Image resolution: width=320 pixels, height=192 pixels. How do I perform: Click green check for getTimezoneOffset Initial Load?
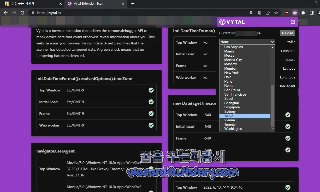coord(288,127)
